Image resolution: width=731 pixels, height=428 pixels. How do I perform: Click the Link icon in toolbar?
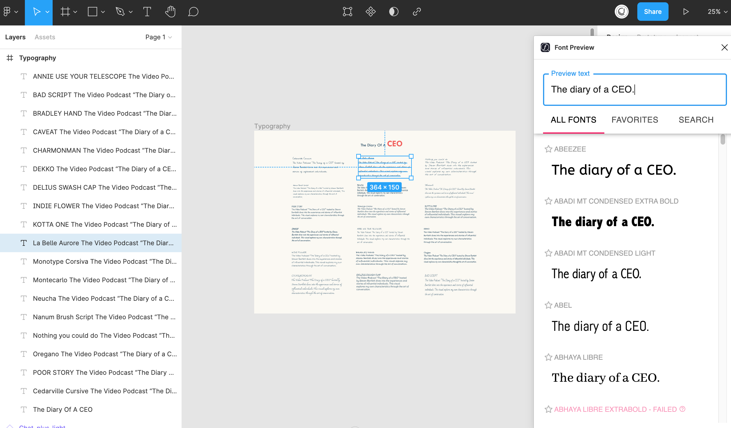point(417,12)
